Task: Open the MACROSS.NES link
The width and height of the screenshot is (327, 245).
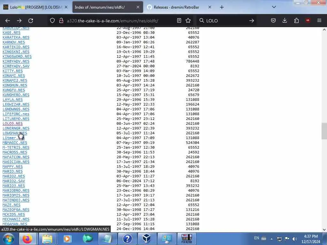Action: [15, 152]
